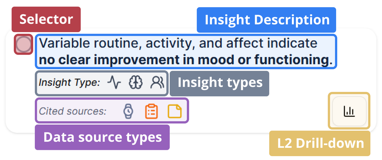Click the activity pulse insight type icon

click(114, 83)
